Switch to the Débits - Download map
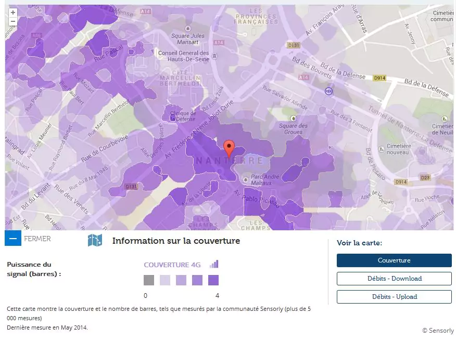 pyautogui.click(x=394, y=279)
